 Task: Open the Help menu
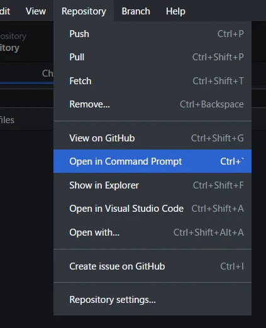click(x=175, y=11)
